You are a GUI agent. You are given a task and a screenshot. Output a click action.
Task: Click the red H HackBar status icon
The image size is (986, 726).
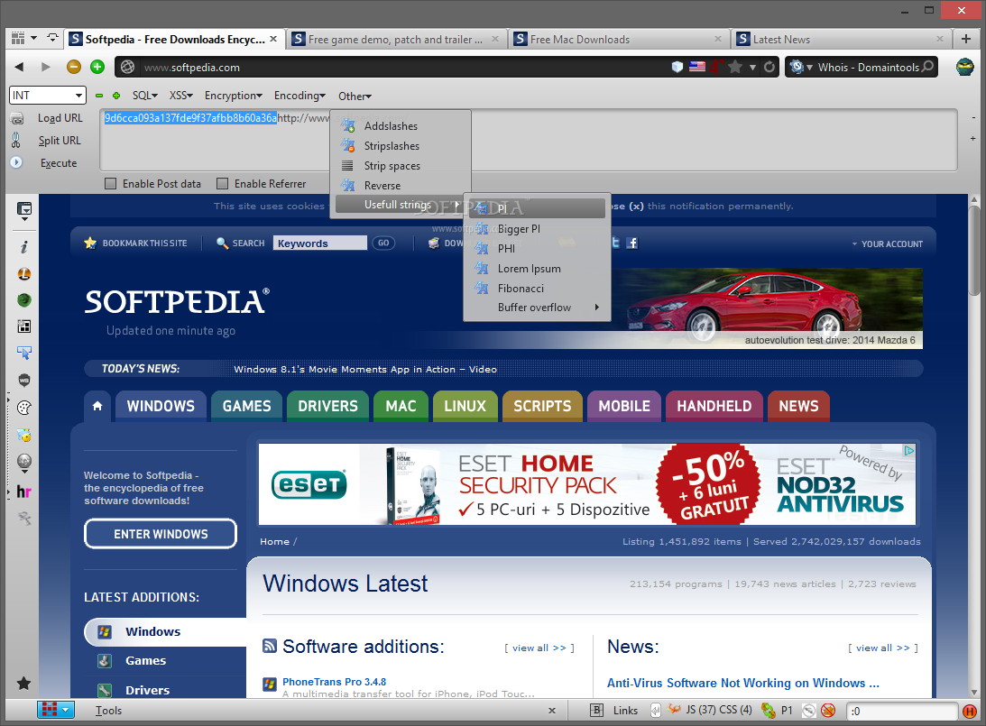pyautogui.click(x=970, y=711)
